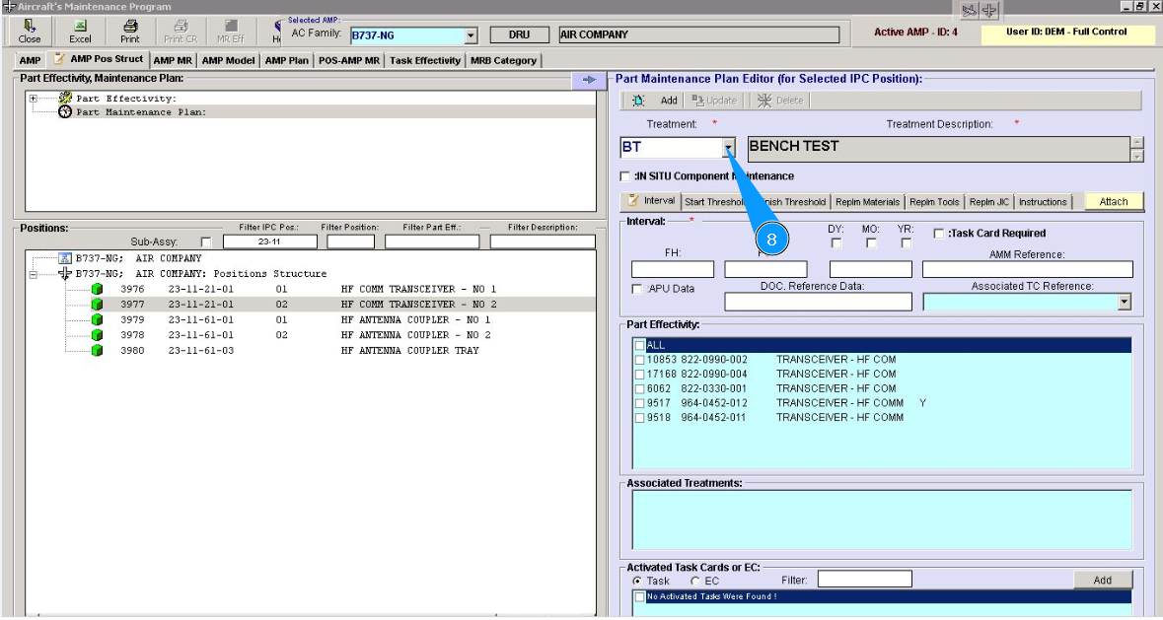Click the Close door icon in toolbar
The width and height of the screenshot is (1163, 620).
pos(30,27)
